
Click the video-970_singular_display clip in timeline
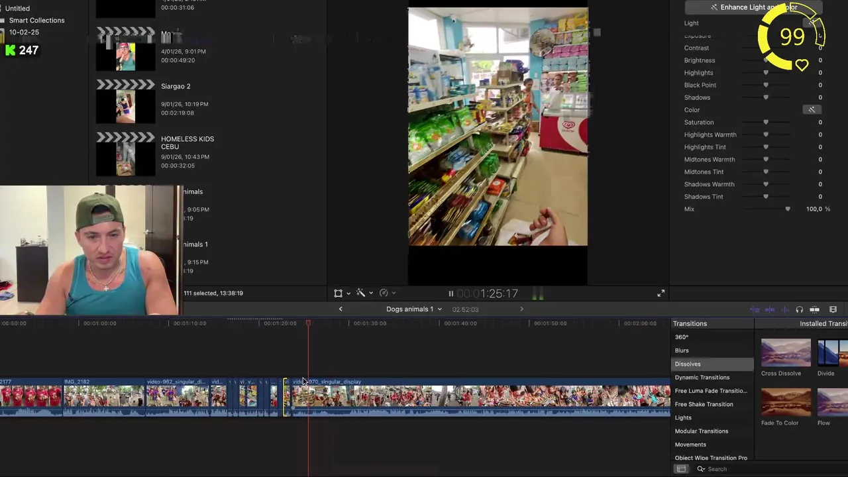point(480,397)
